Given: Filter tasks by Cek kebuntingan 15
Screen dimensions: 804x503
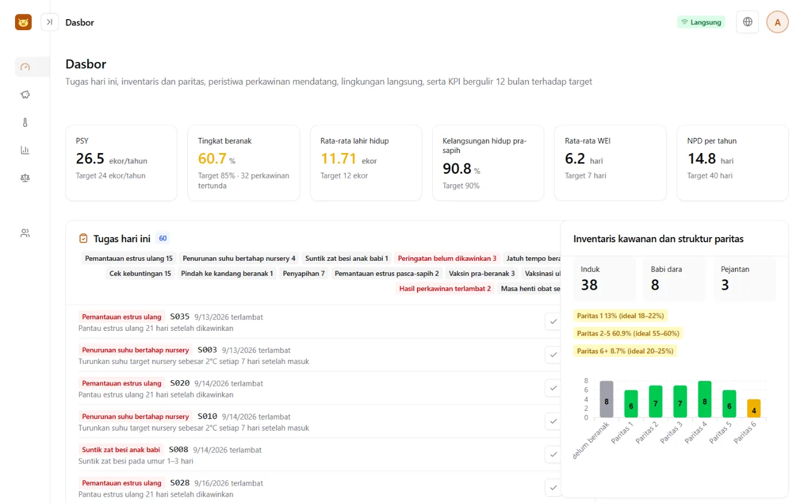Looking at the screenshot, I should (x=140, y=274).
